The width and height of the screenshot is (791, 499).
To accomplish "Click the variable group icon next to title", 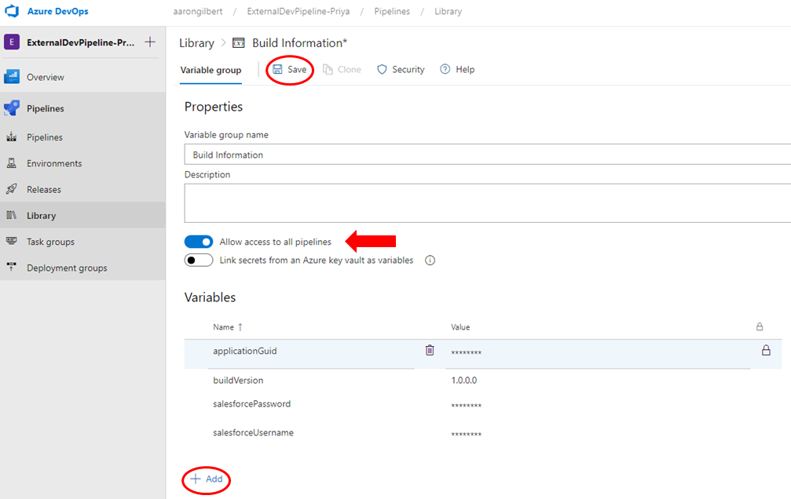I will click(238, 43).
